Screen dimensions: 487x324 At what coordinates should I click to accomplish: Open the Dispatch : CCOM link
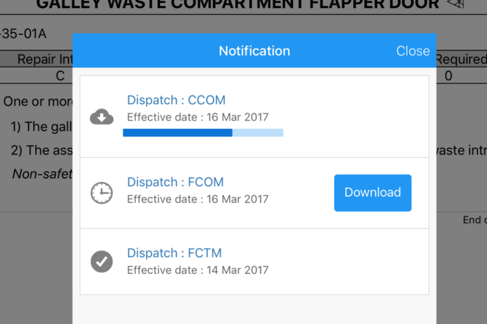176,100
